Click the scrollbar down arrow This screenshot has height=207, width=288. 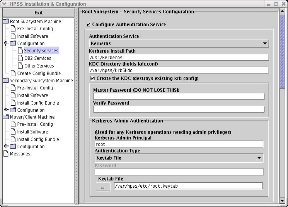(x=282, y=200)
